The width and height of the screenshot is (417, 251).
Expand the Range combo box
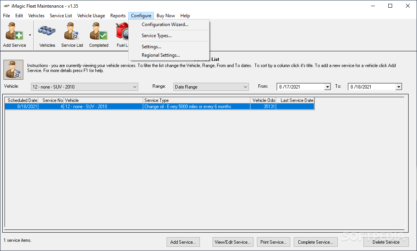245,87
